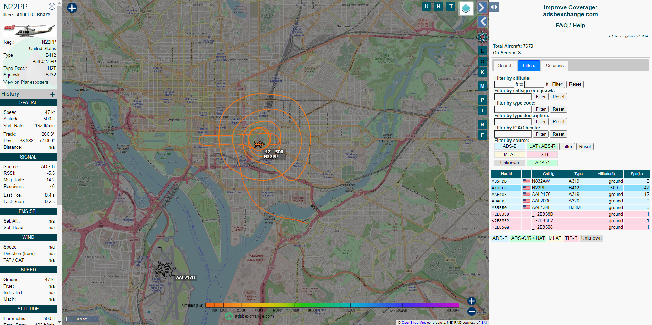Click the F map option button
This screenshot has height=325, width=652.
coord(482,135)
